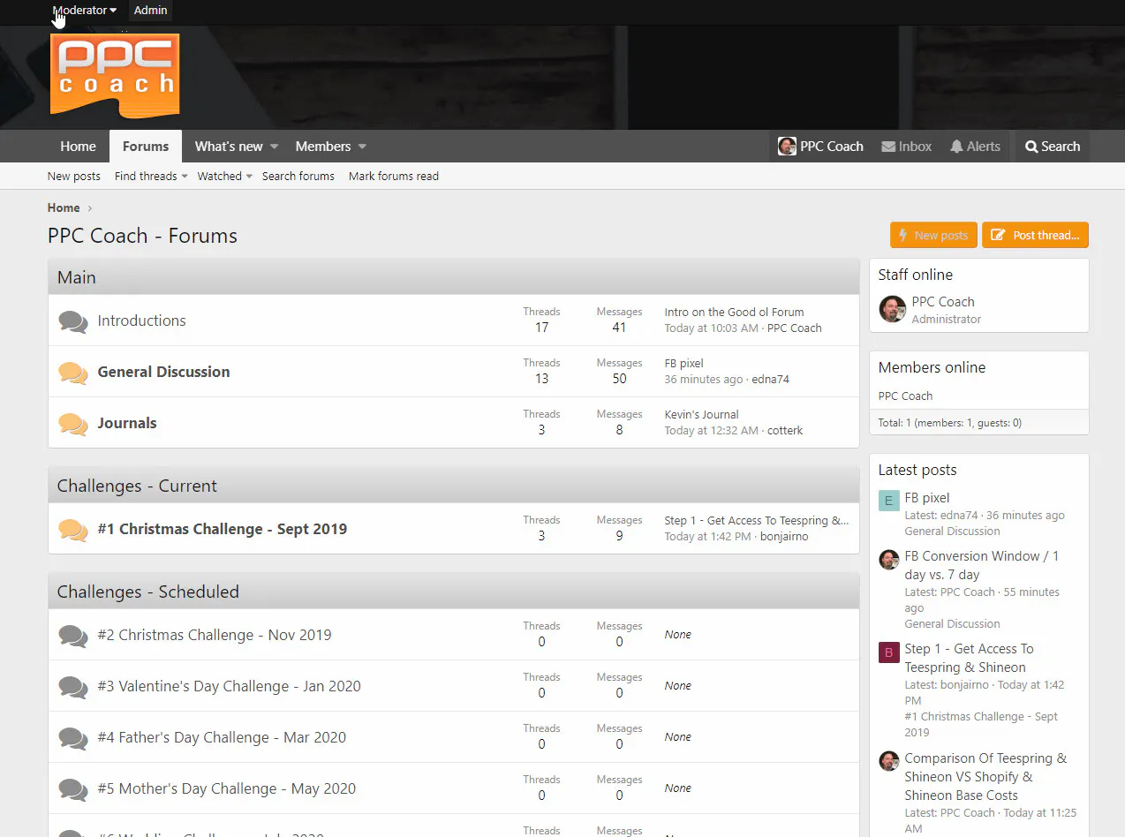Open the Inbox envelope icon
This screenshot has height=837, width=1125.
[x=888, y=147]
